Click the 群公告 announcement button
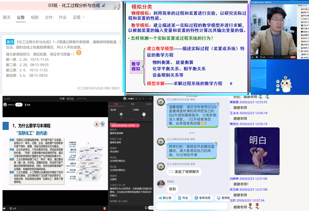 point(165,198)
